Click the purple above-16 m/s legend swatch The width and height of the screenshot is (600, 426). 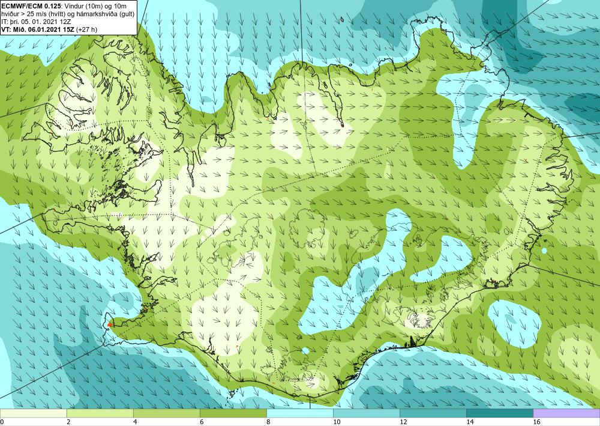tap(566, 413)
